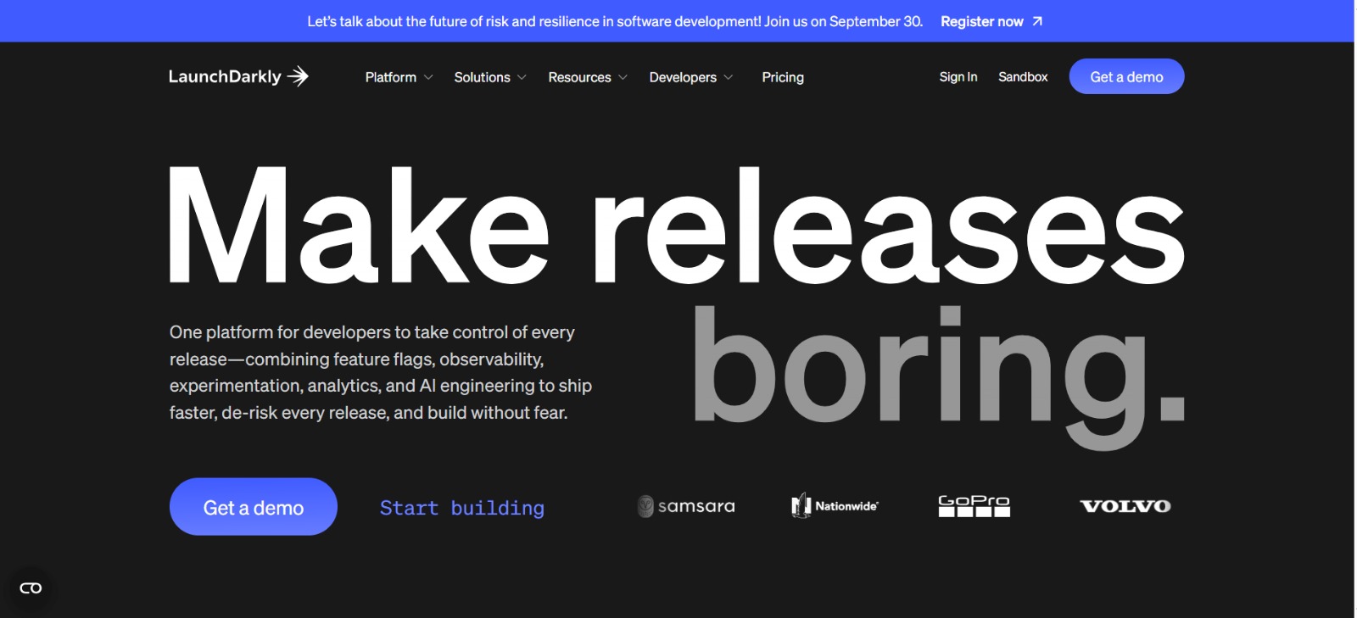
Task: Expand the Developers menu chevron
Action: 728,77
